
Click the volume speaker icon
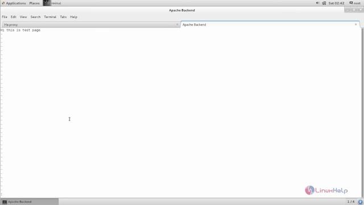tap(317, 3)
